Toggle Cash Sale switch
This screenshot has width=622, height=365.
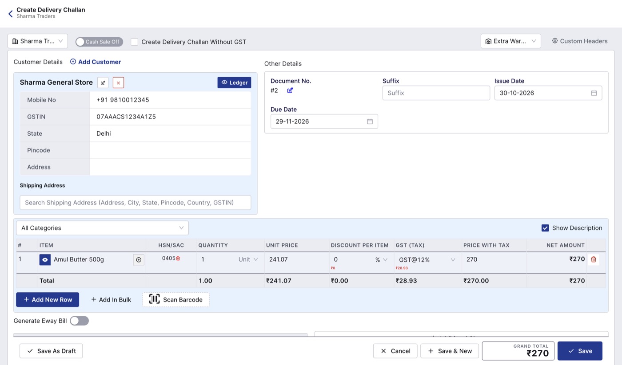point(99,42)
